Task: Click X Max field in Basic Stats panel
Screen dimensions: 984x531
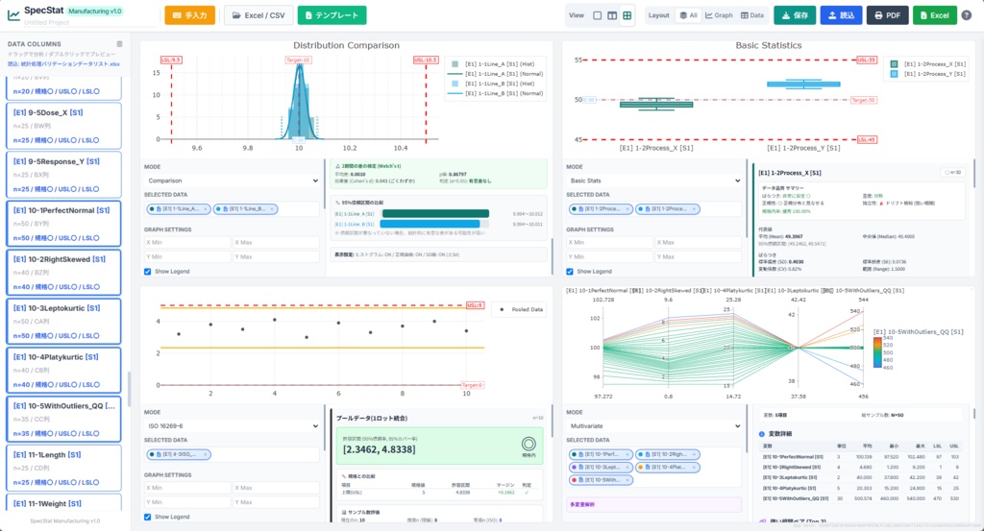Action: coord(699,243)
